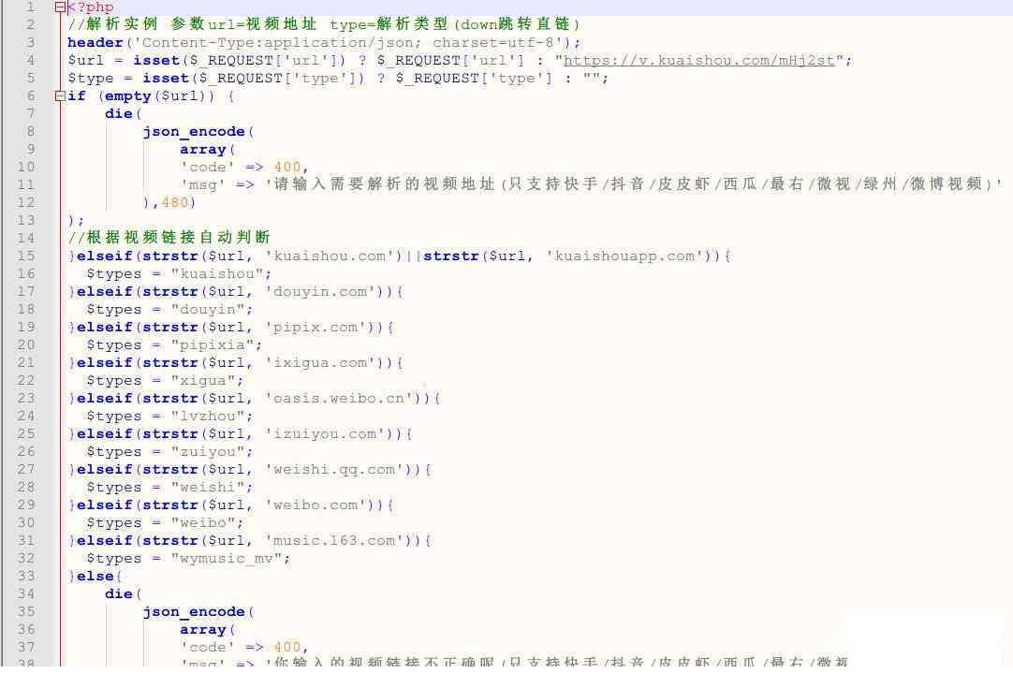
Task: Click the 'kuaishou.com' string on line 15
Action: 334,256
